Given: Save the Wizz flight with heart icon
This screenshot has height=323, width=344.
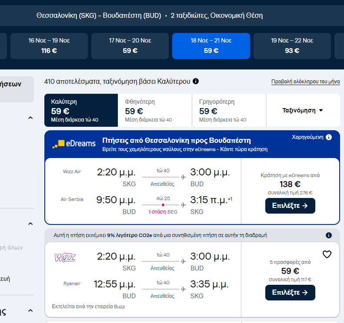Looking at the screenshot, I should pos(327,254).
